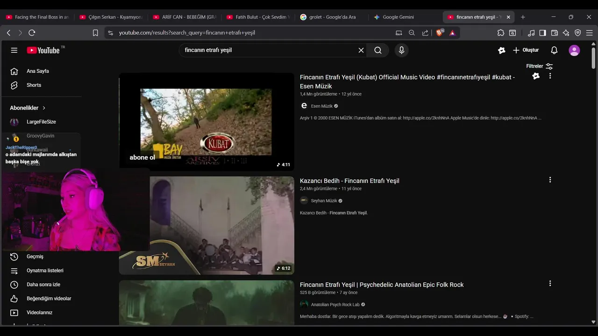The width and height of the screenshot is (598, 336).
Task: Toggle the browser sidebar panel
Action: click(x=542, y=33)
